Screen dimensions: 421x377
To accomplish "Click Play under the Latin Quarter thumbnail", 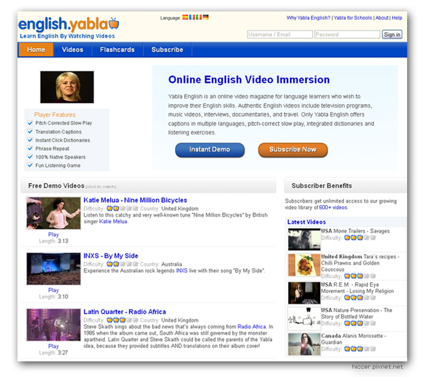I will point(54,346).
